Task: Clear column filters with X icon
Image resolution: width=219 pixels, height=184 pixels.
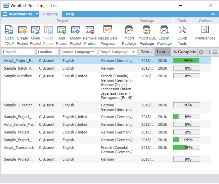Action: [201, 52]
